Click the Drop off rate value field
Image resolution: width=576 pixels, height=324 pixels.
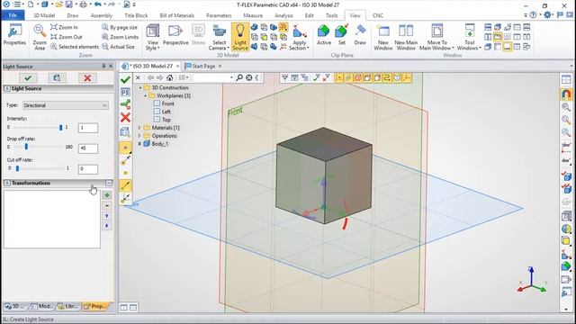pos(88,148)
